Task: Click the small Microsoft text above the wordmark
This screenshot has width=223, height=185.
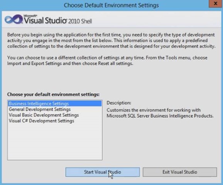Action: [x=30, y=16]
